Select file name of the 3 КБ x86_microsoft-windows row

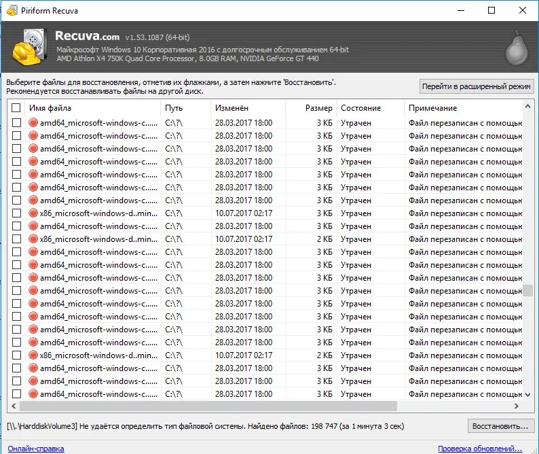coord(98,213)
